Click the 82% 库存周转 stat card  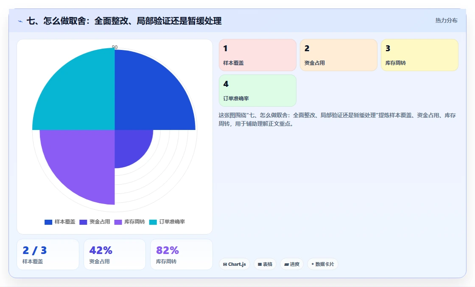pos(182,254)
